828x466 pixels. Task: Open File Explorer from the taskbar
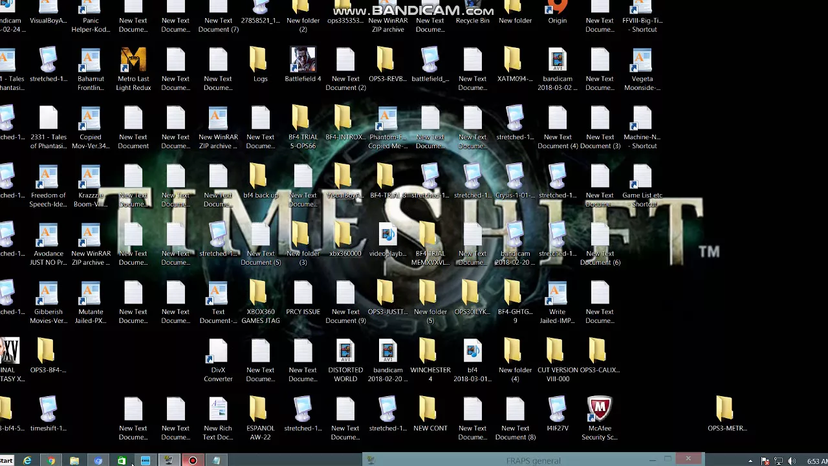(74, 460)
